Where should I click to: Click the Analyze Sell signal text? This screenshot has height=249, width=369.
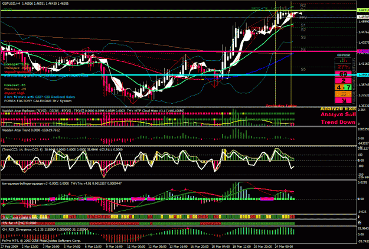tap(338, 114)
